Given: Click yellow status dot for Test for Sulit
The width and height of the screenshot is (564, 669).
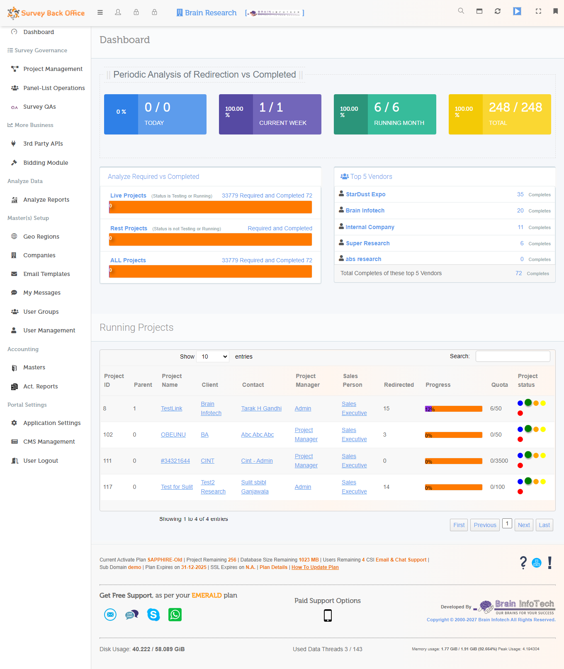Looking at the screenshot, I should [x=543, y=482].
